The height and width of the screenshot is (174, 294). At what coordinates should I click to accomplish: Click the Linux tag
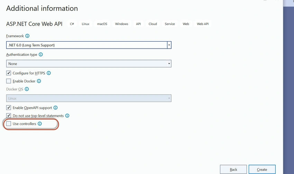click(85, 24)
